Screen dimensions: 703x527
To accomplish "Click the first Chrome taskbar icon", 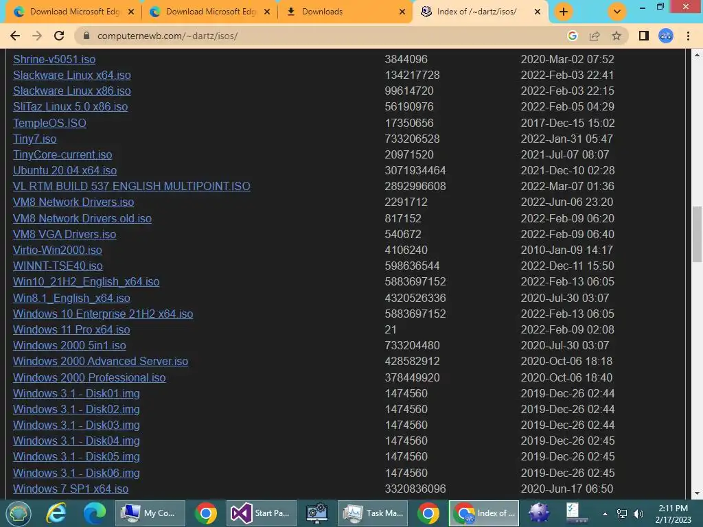I will [x=206, y=513].
